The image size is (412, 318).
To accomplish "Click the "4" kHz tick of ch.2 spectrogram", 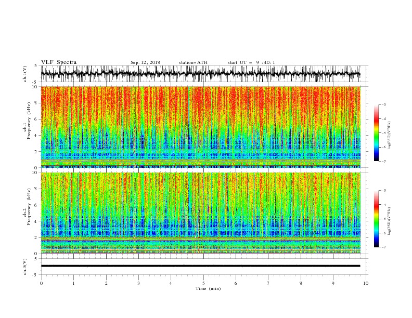I will pos(36,221).
